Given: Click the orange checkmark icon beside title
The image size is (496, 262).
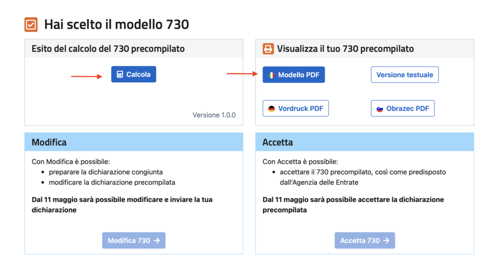Looking at the screenshot, I should click(31, 25).
